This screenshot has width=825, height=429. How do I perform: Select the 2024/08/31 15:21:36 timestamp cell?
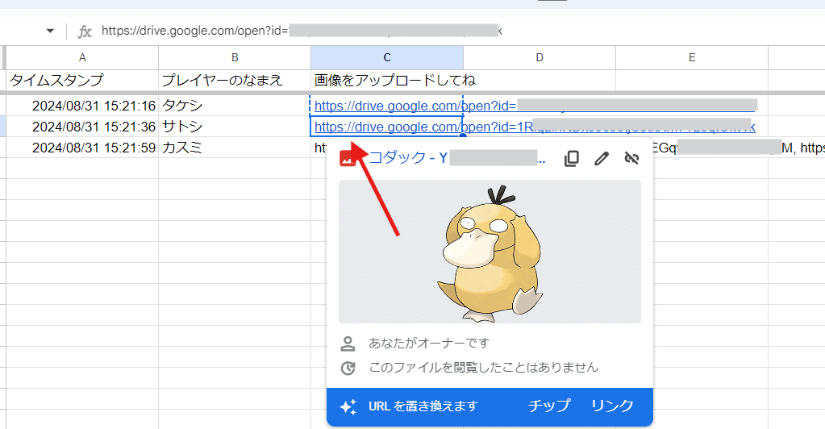(82, 127)
